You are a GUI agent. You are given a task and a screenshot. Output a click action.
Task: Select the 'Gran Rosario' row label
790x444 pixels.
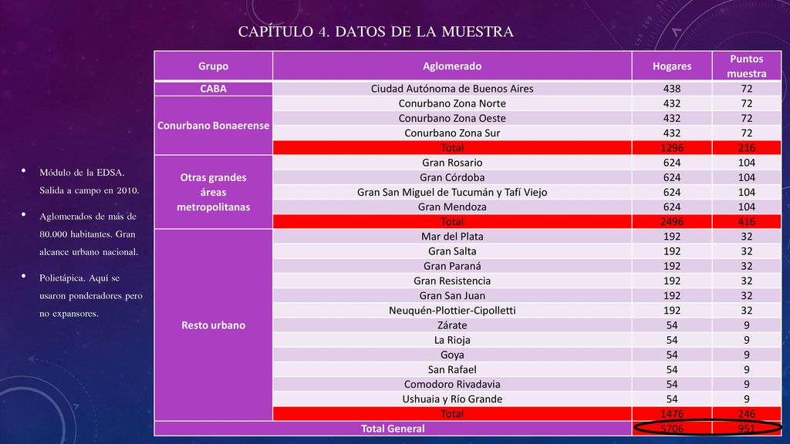click(x=452, y=163)
